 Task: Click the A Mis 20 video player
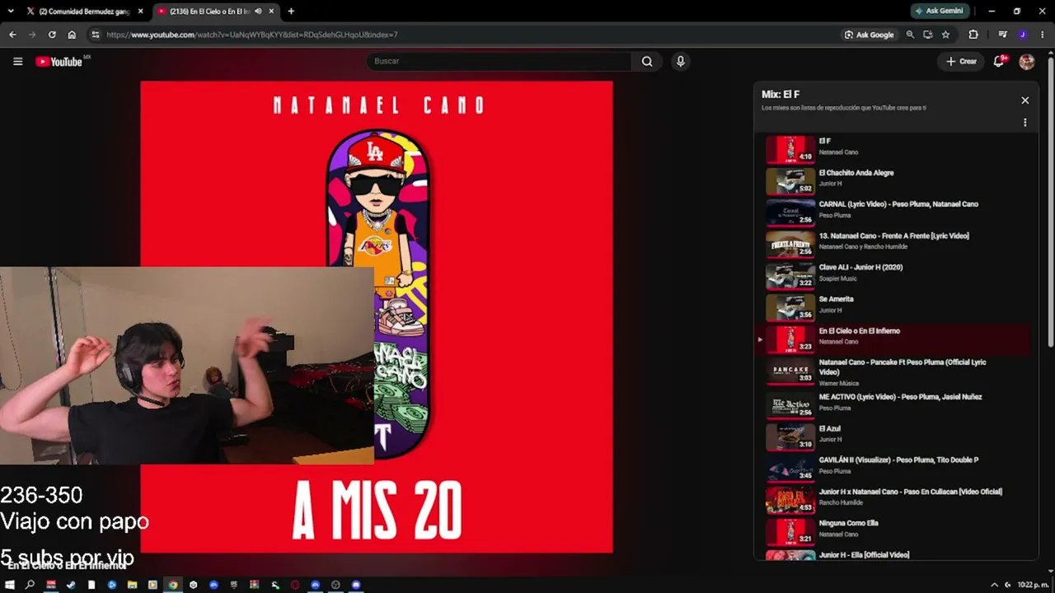click(377, 316)
